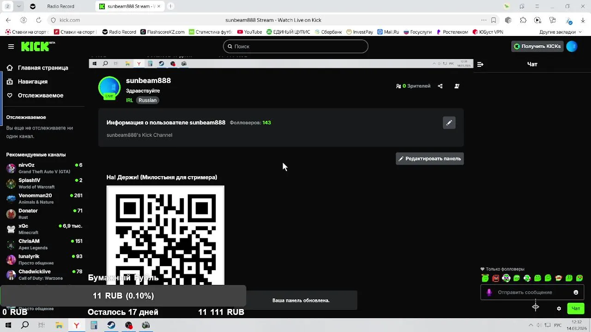The width and height of the screenshot is (591, 332).
Task: Open recommended channel lunalyrik
Action: 44,260
